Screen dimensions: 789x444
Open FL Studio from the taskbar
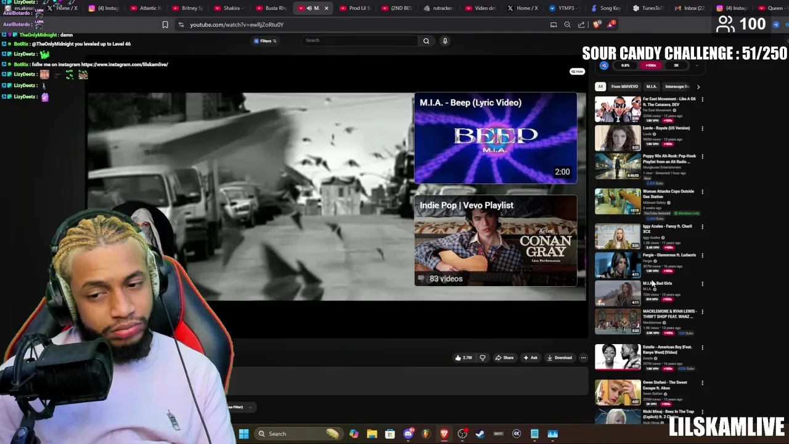click(x=426, y=434)
